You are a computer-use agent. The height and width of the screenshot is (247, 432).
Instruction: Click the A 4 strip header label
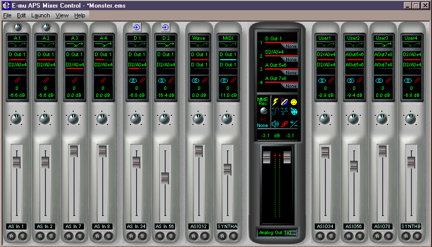point(103,38)
